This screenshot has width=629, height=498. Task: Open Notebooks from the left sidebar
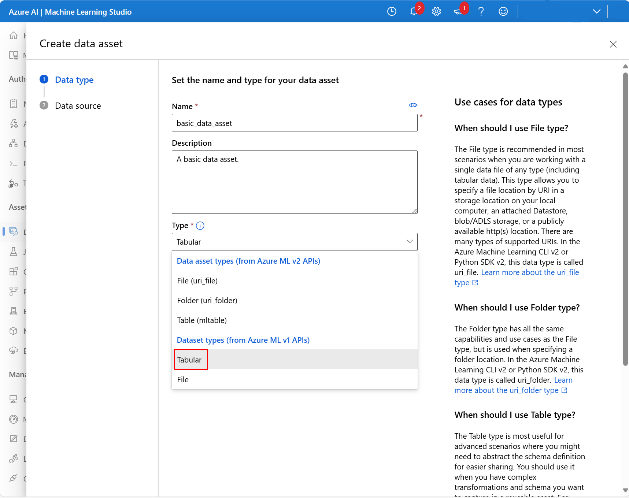14,104
